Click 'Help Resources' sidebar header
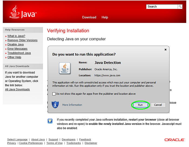The width and height of the screenshot is (189, 147). pyautogui.click(x=15, y=30)
